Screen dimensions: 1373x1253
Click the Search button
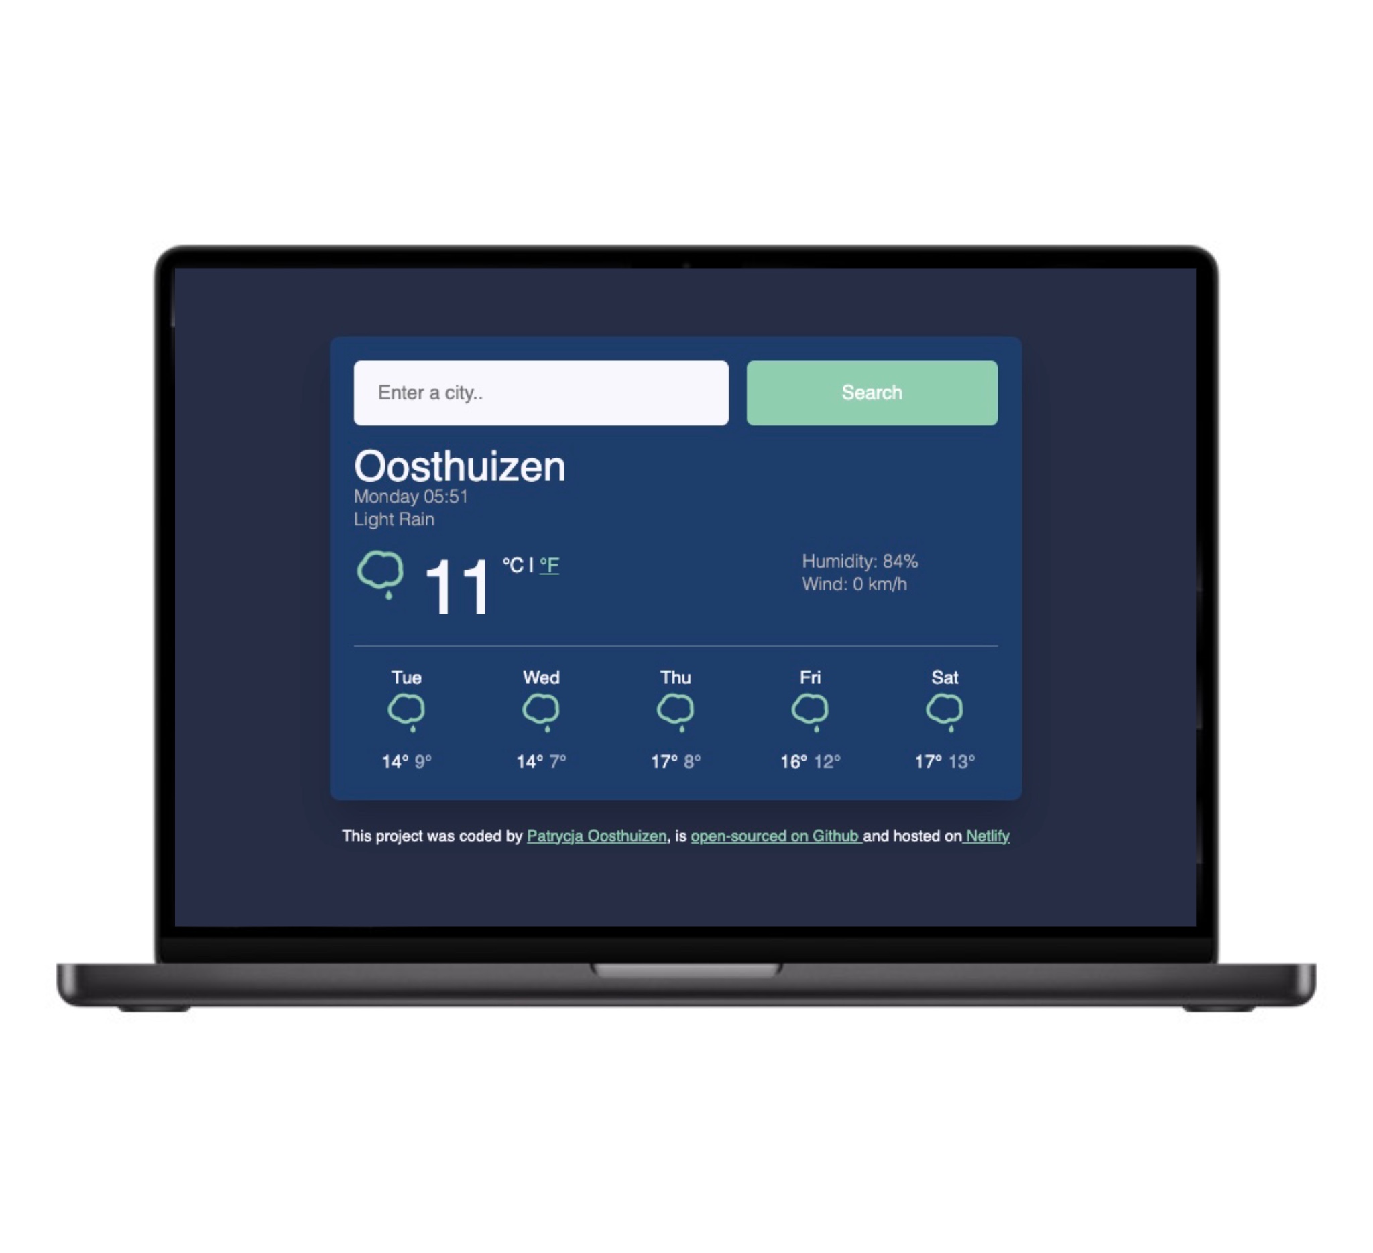(x=872, y=392)
